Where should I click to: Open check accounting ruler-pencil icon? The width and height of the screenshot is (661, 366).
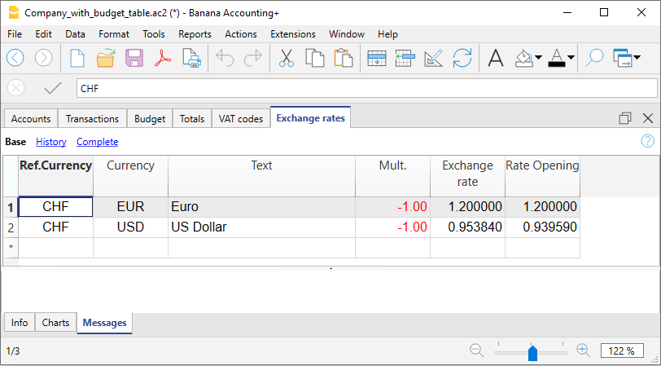point(433,58)
